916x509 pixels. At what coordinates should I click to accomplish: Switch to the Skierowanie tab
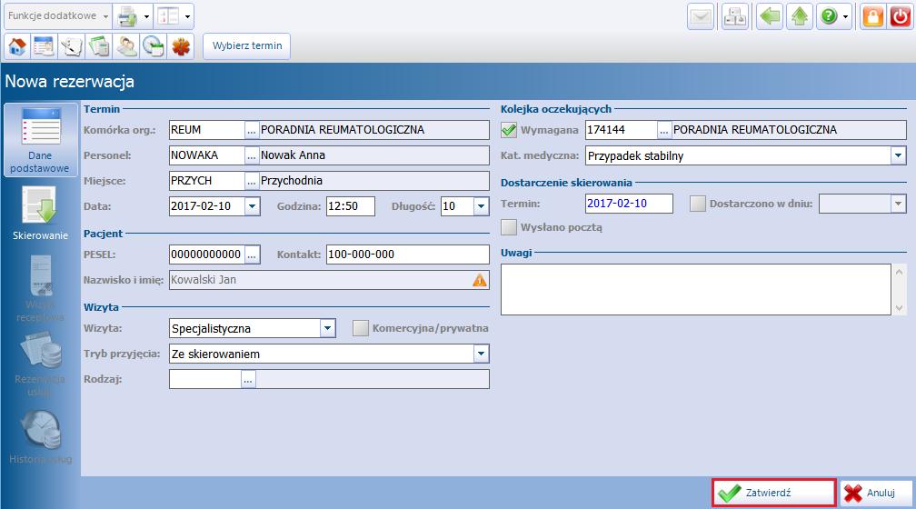pos(40,214)
